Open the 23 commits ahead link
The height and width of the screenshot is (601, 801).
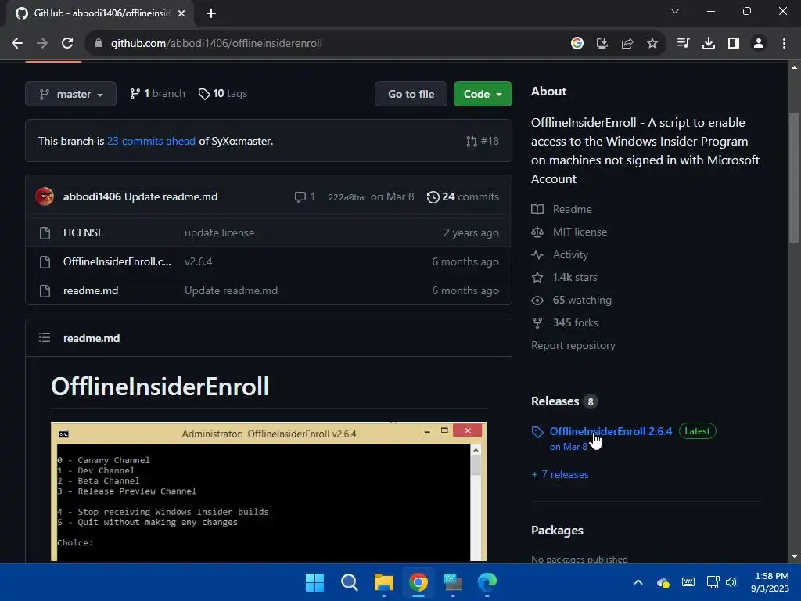(x=151, y=141)
